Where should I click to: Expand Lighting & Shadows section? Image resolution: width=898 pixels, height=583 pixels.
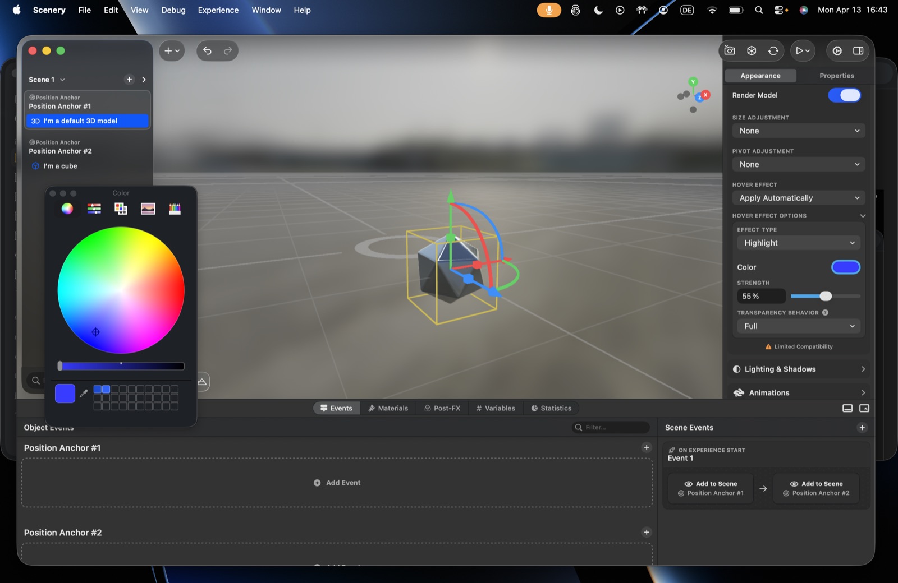pyautogui.click(x=799, y=369)
